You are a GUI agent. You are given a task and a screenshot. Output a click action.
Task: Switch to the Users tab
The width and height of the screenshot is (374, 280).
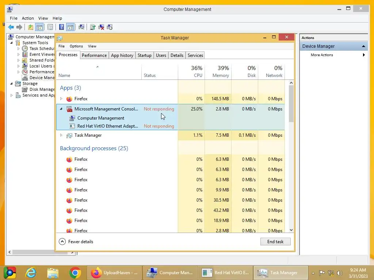coord(161,55)
